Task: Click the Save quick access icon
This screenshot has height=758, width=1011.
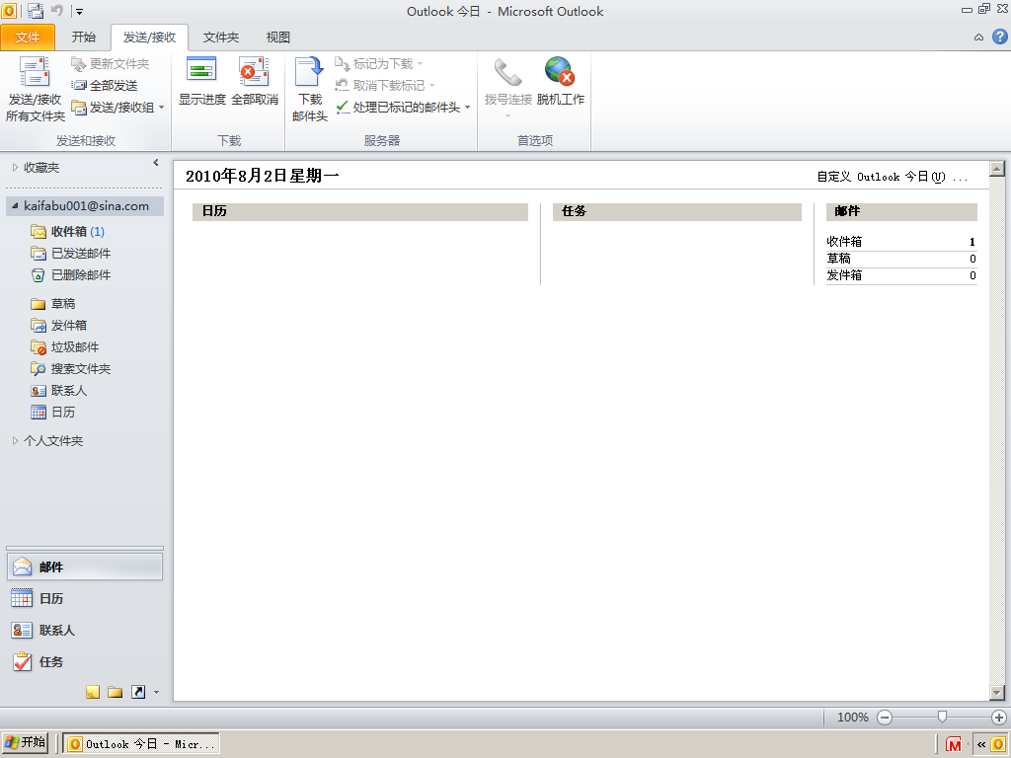Action: pyautogui.click(x=36, y=10)
